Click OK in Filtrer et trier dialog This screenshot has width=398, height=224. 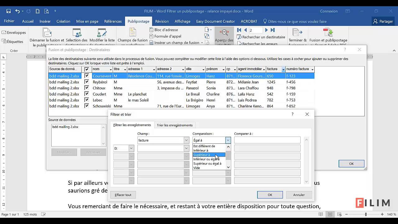tap(270, 195)
